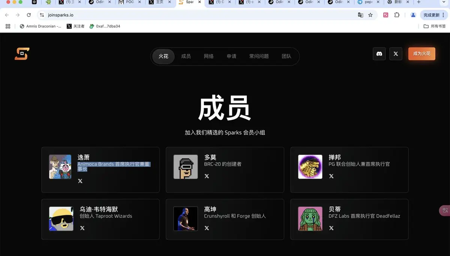Switch to the 常问问题 tab
Screen dimensions: 450x256
click(x=259, y=57)
